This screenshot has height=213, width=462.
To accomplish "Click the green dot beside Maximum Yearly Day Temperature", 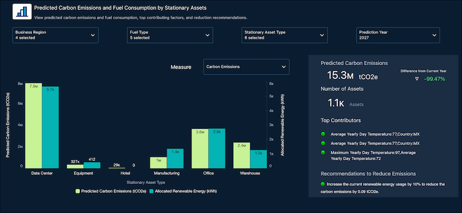I will tap(323, 153).
